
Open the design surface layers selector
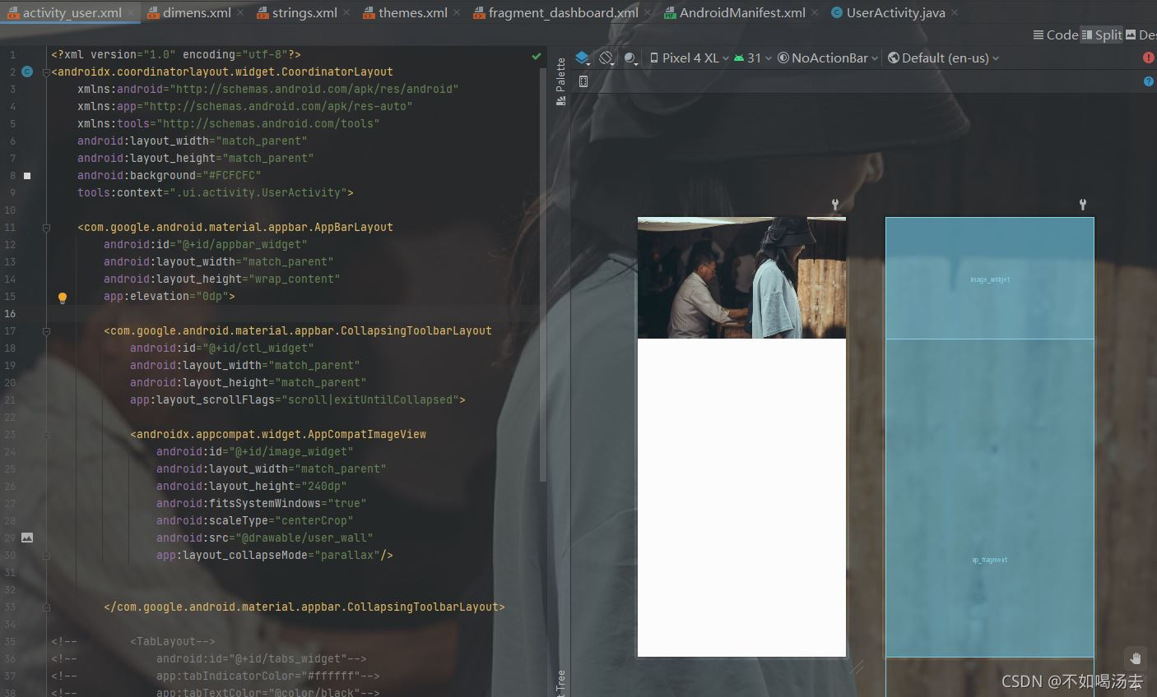tap(583, 58)
